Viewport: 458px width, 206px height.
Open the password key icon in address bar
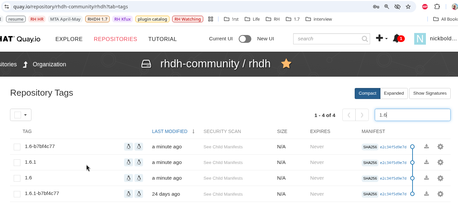point(376,7)
